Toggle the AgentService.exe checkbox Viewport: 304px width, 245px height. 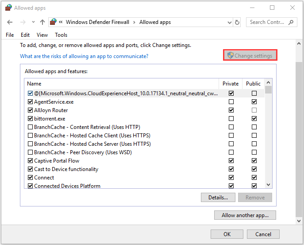point(30,102)
